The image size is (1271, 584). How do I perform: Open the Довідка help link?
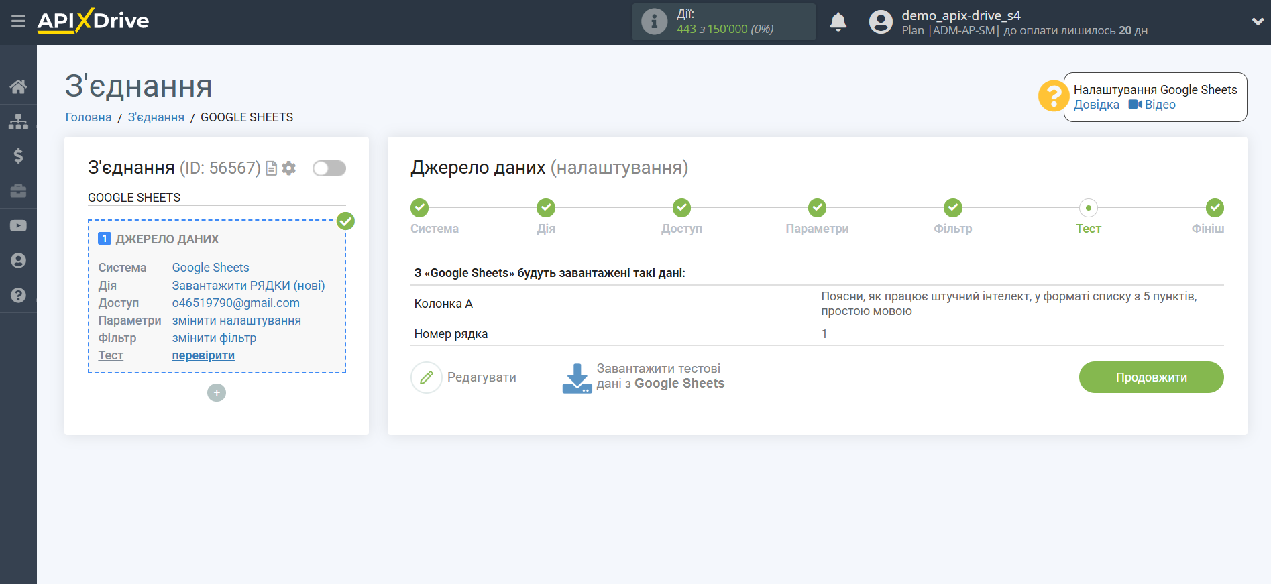pyautogui.click(x=1096, y=105)
